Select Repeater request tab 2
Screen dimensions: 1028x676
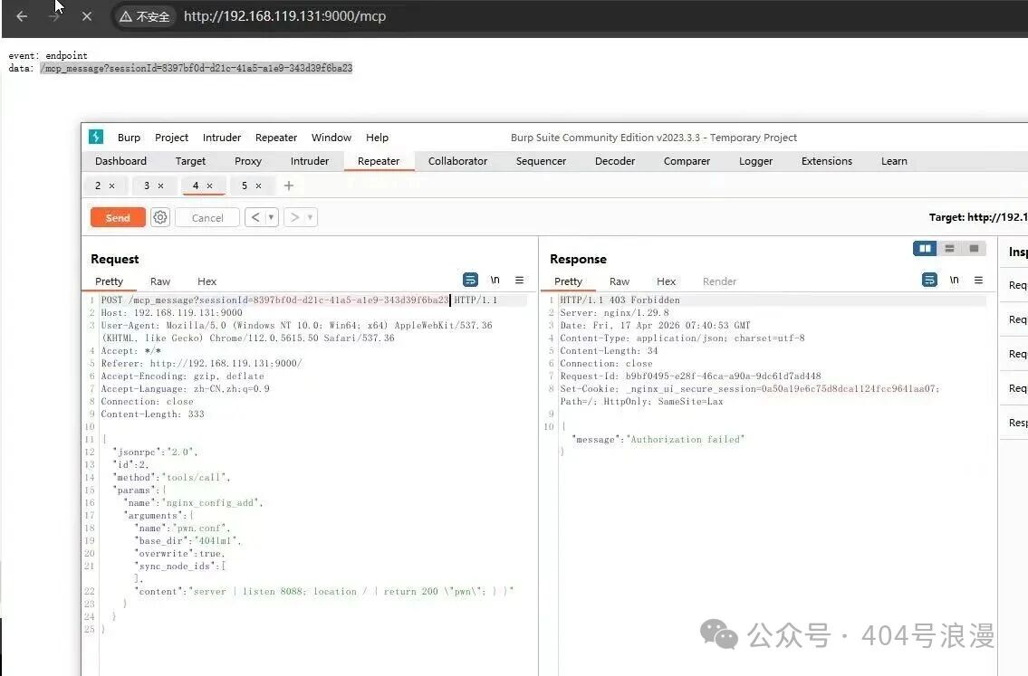coord(98,186)
